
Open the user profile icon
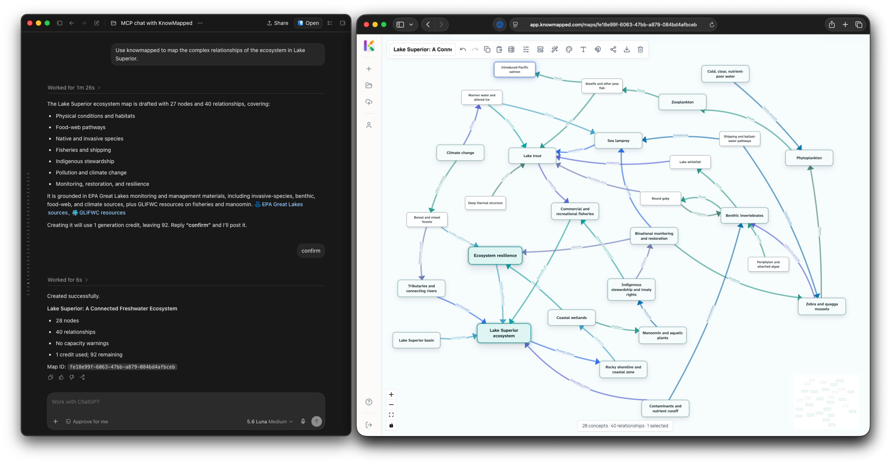[x=369, y=125]
